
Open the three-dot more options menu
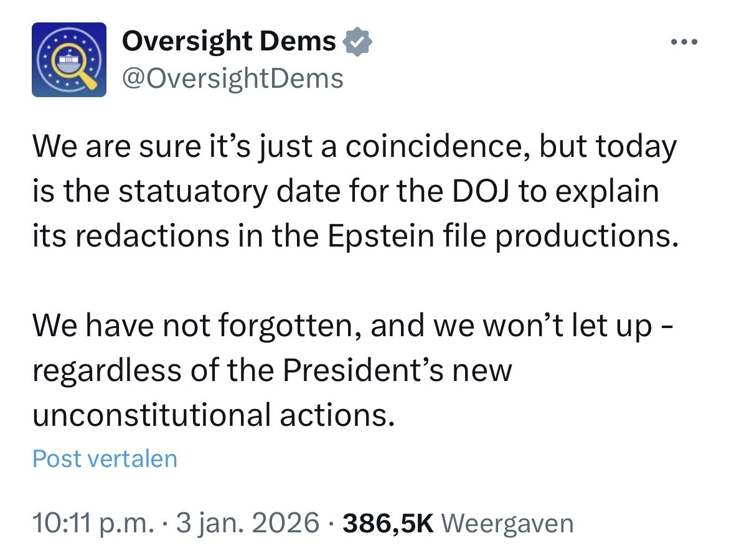pos(685,43)
